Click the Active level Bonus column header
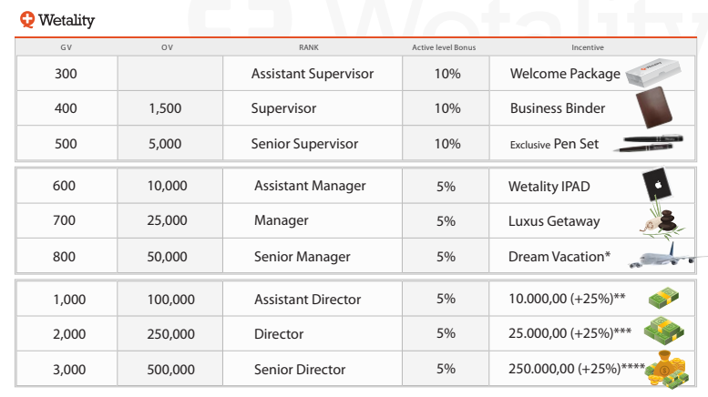This screenshot has height=397, width=708. (445, 47)
